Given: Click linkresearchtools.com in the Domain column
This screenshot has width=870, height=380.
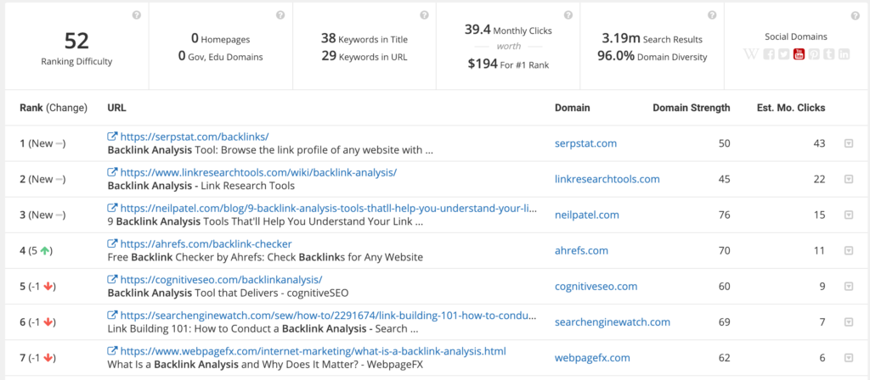Looking at the screenshot, I should coord(607,179).
